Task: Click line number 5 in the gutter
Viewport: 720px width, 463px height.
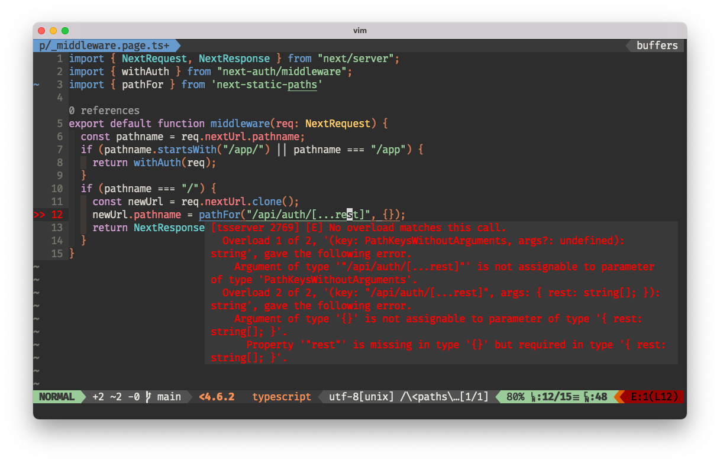Action: (60, 124)
